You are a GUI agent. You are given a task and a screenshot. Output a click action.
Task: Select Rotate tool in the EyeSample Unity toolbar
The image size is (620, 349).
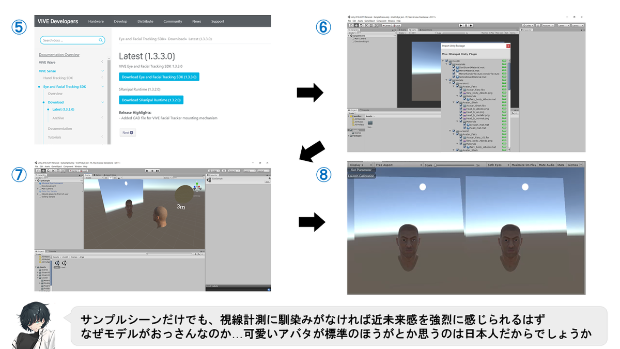point(48,171)
